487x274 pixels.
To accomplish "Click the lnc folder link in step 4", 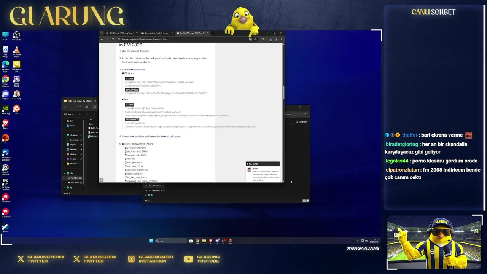I will tap(135, 137).
